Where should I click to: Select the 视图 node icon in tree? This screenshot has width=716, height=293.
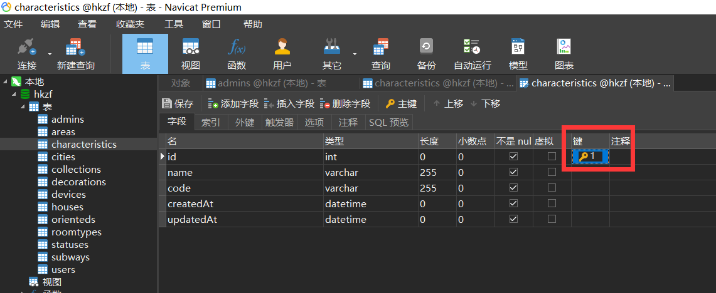pos(34,282)
